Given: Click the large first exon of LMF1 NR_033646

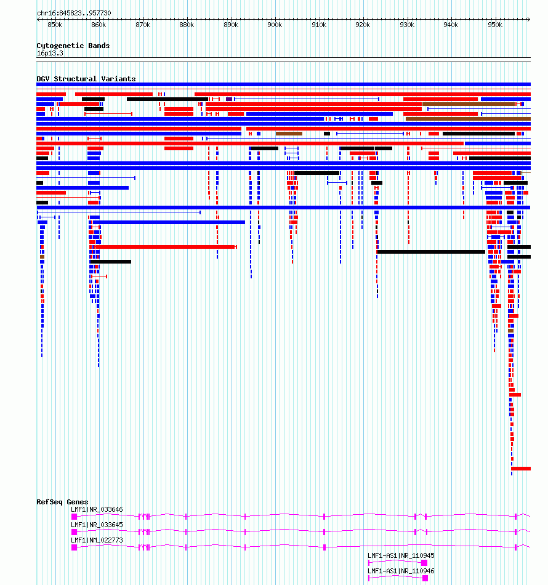Looking at the screenshot, I should (75, 517).
